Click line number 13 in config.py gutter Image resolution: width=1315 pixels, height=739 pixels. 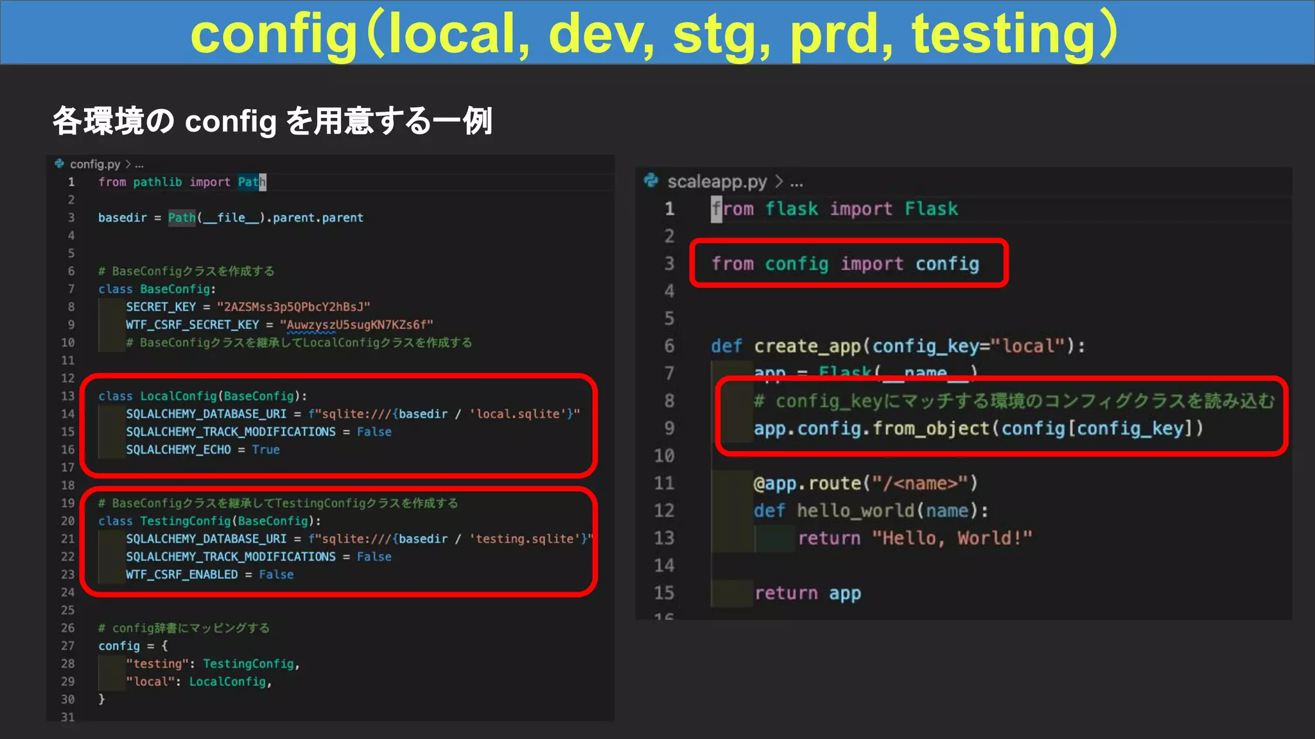coord(68,396)
